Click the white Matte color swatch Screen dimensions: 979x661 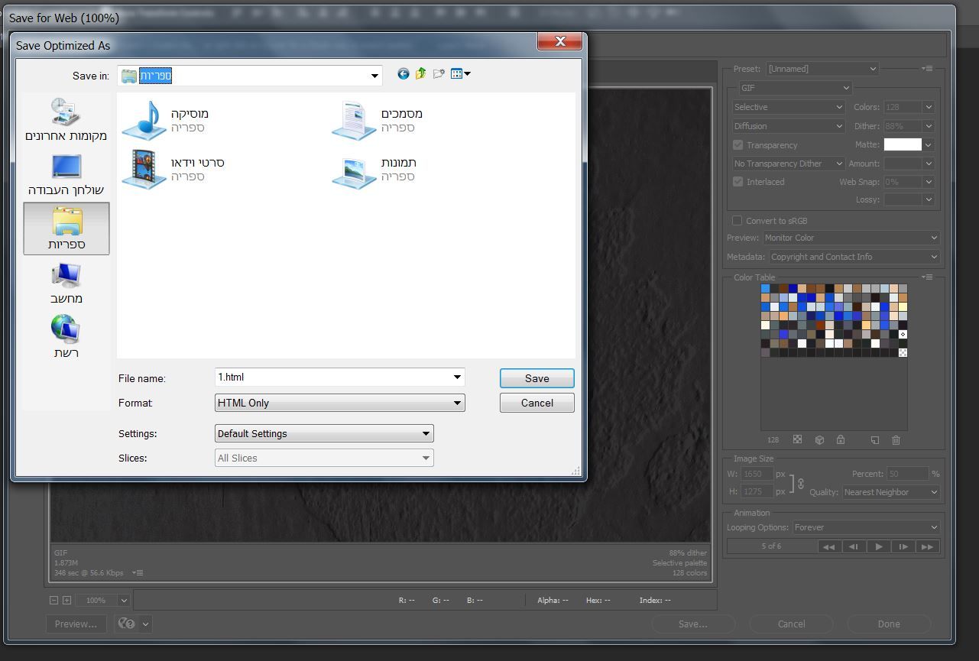pos(903,144)
